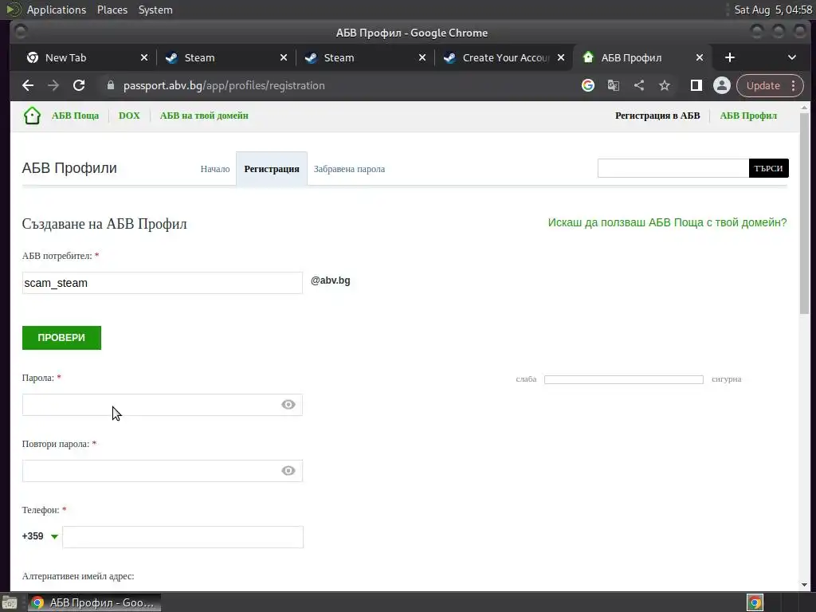Switch to the first Steam tab
The image size is (816, 612).
[224, 57]
